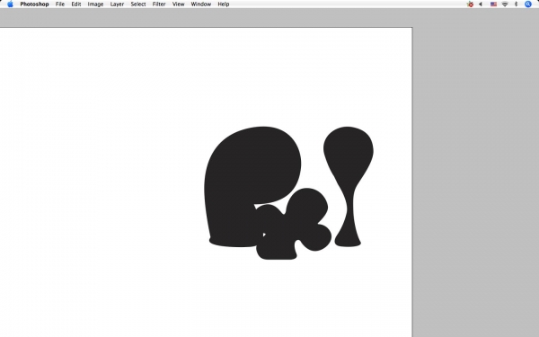This screenshot has height=337, width=539.
Task: Open the Edit menu
Action: pos(76,4)
